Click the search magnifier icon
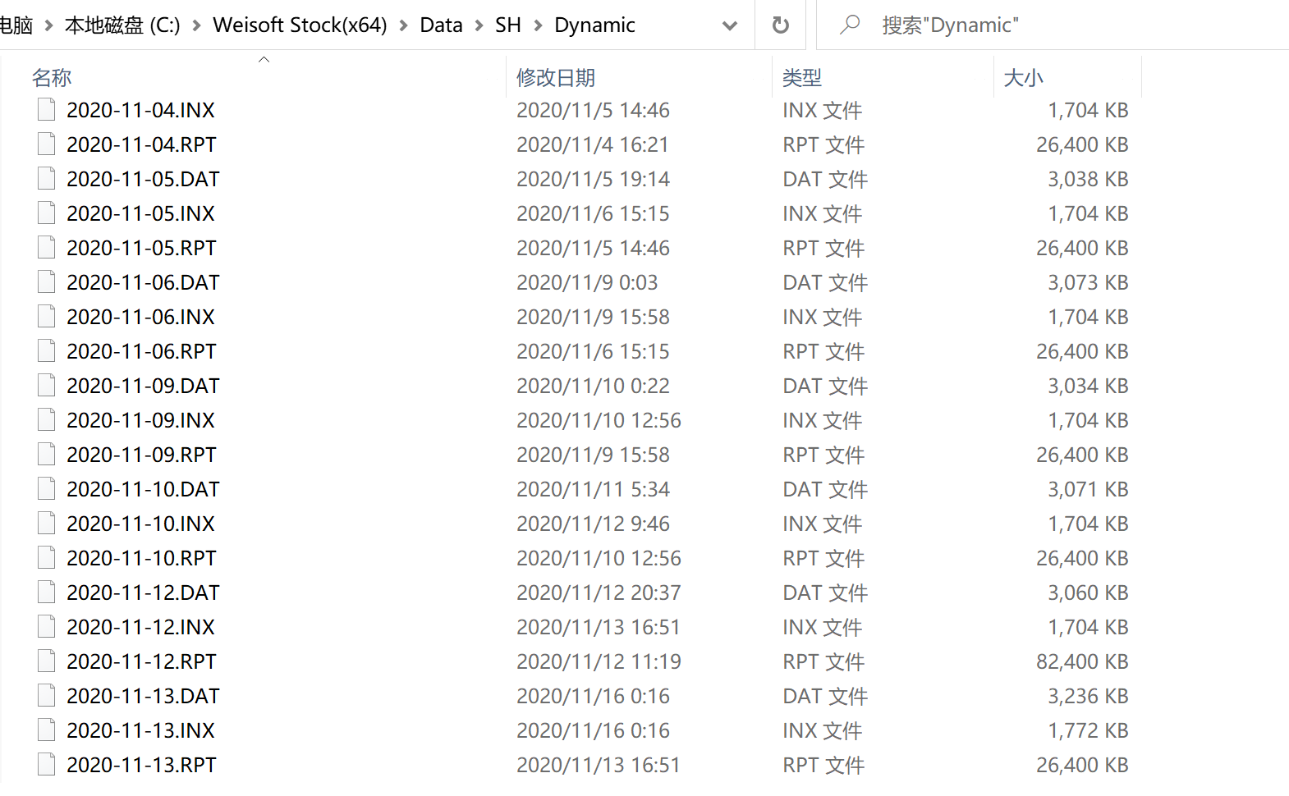 click(850, 25)
